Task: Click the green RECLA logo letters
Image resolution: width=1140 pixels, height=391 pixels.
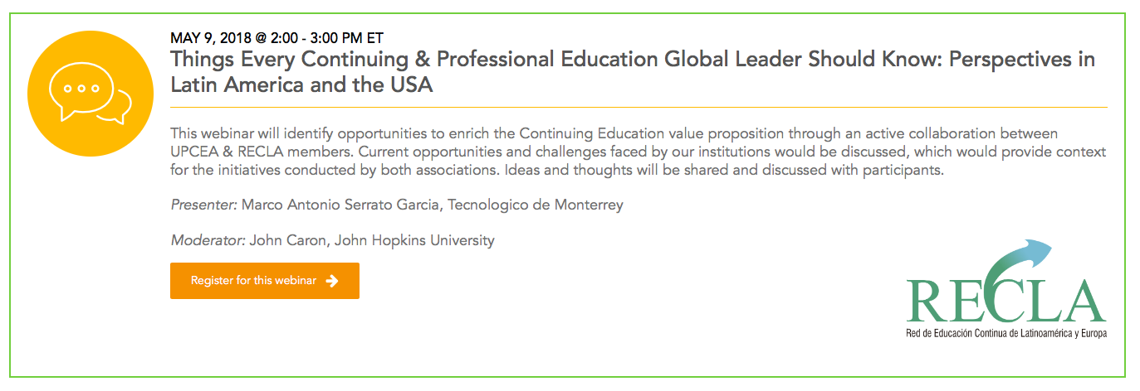Action: [1005, 301]
